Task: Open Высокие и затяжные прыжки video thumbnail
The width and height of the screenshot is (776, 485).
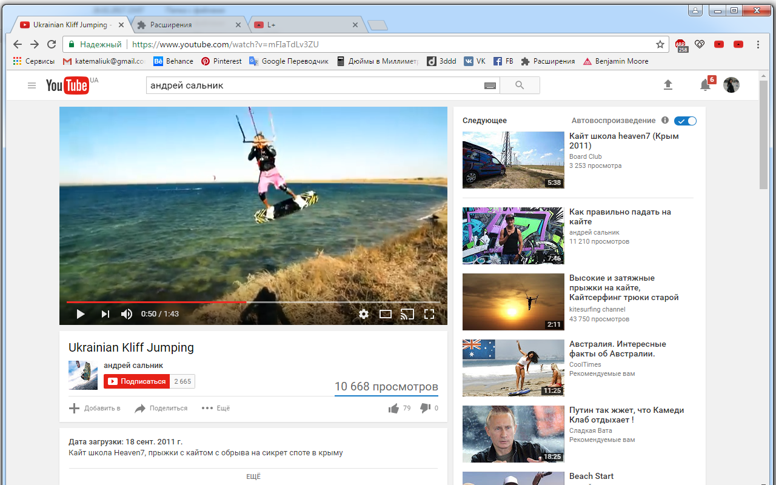Action: click(x=513, y=302)
